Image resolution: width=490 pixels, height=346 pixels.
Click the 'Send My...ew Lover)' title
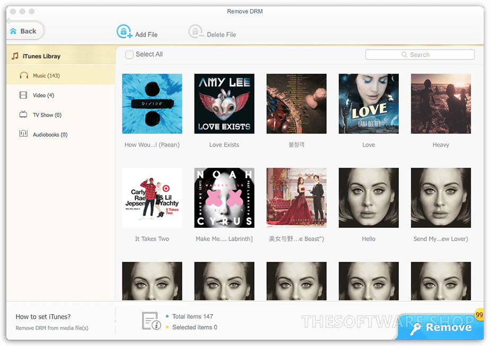click(441, 238)
